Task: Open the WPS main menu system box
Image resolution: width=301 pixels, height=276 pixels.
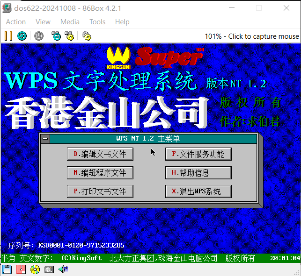Action: 45,139
